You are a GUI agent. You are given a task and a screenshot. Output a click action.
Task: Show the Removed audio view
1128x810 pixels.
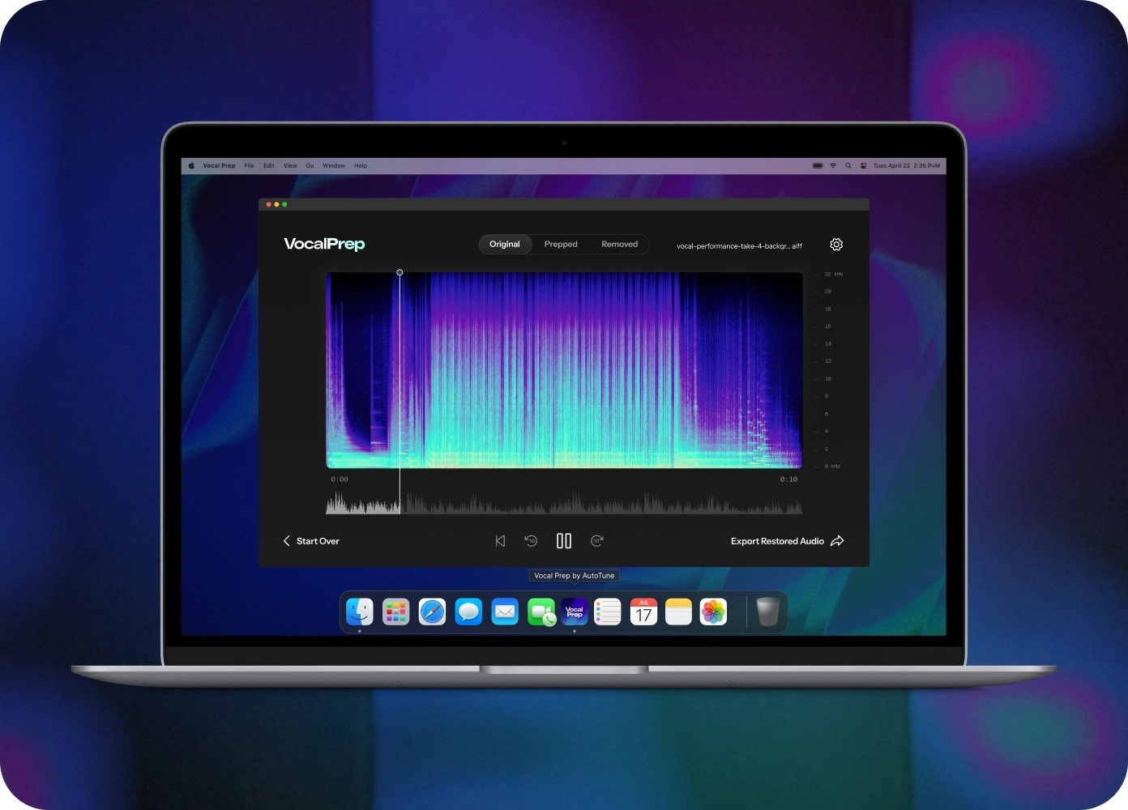click(619, 245)
